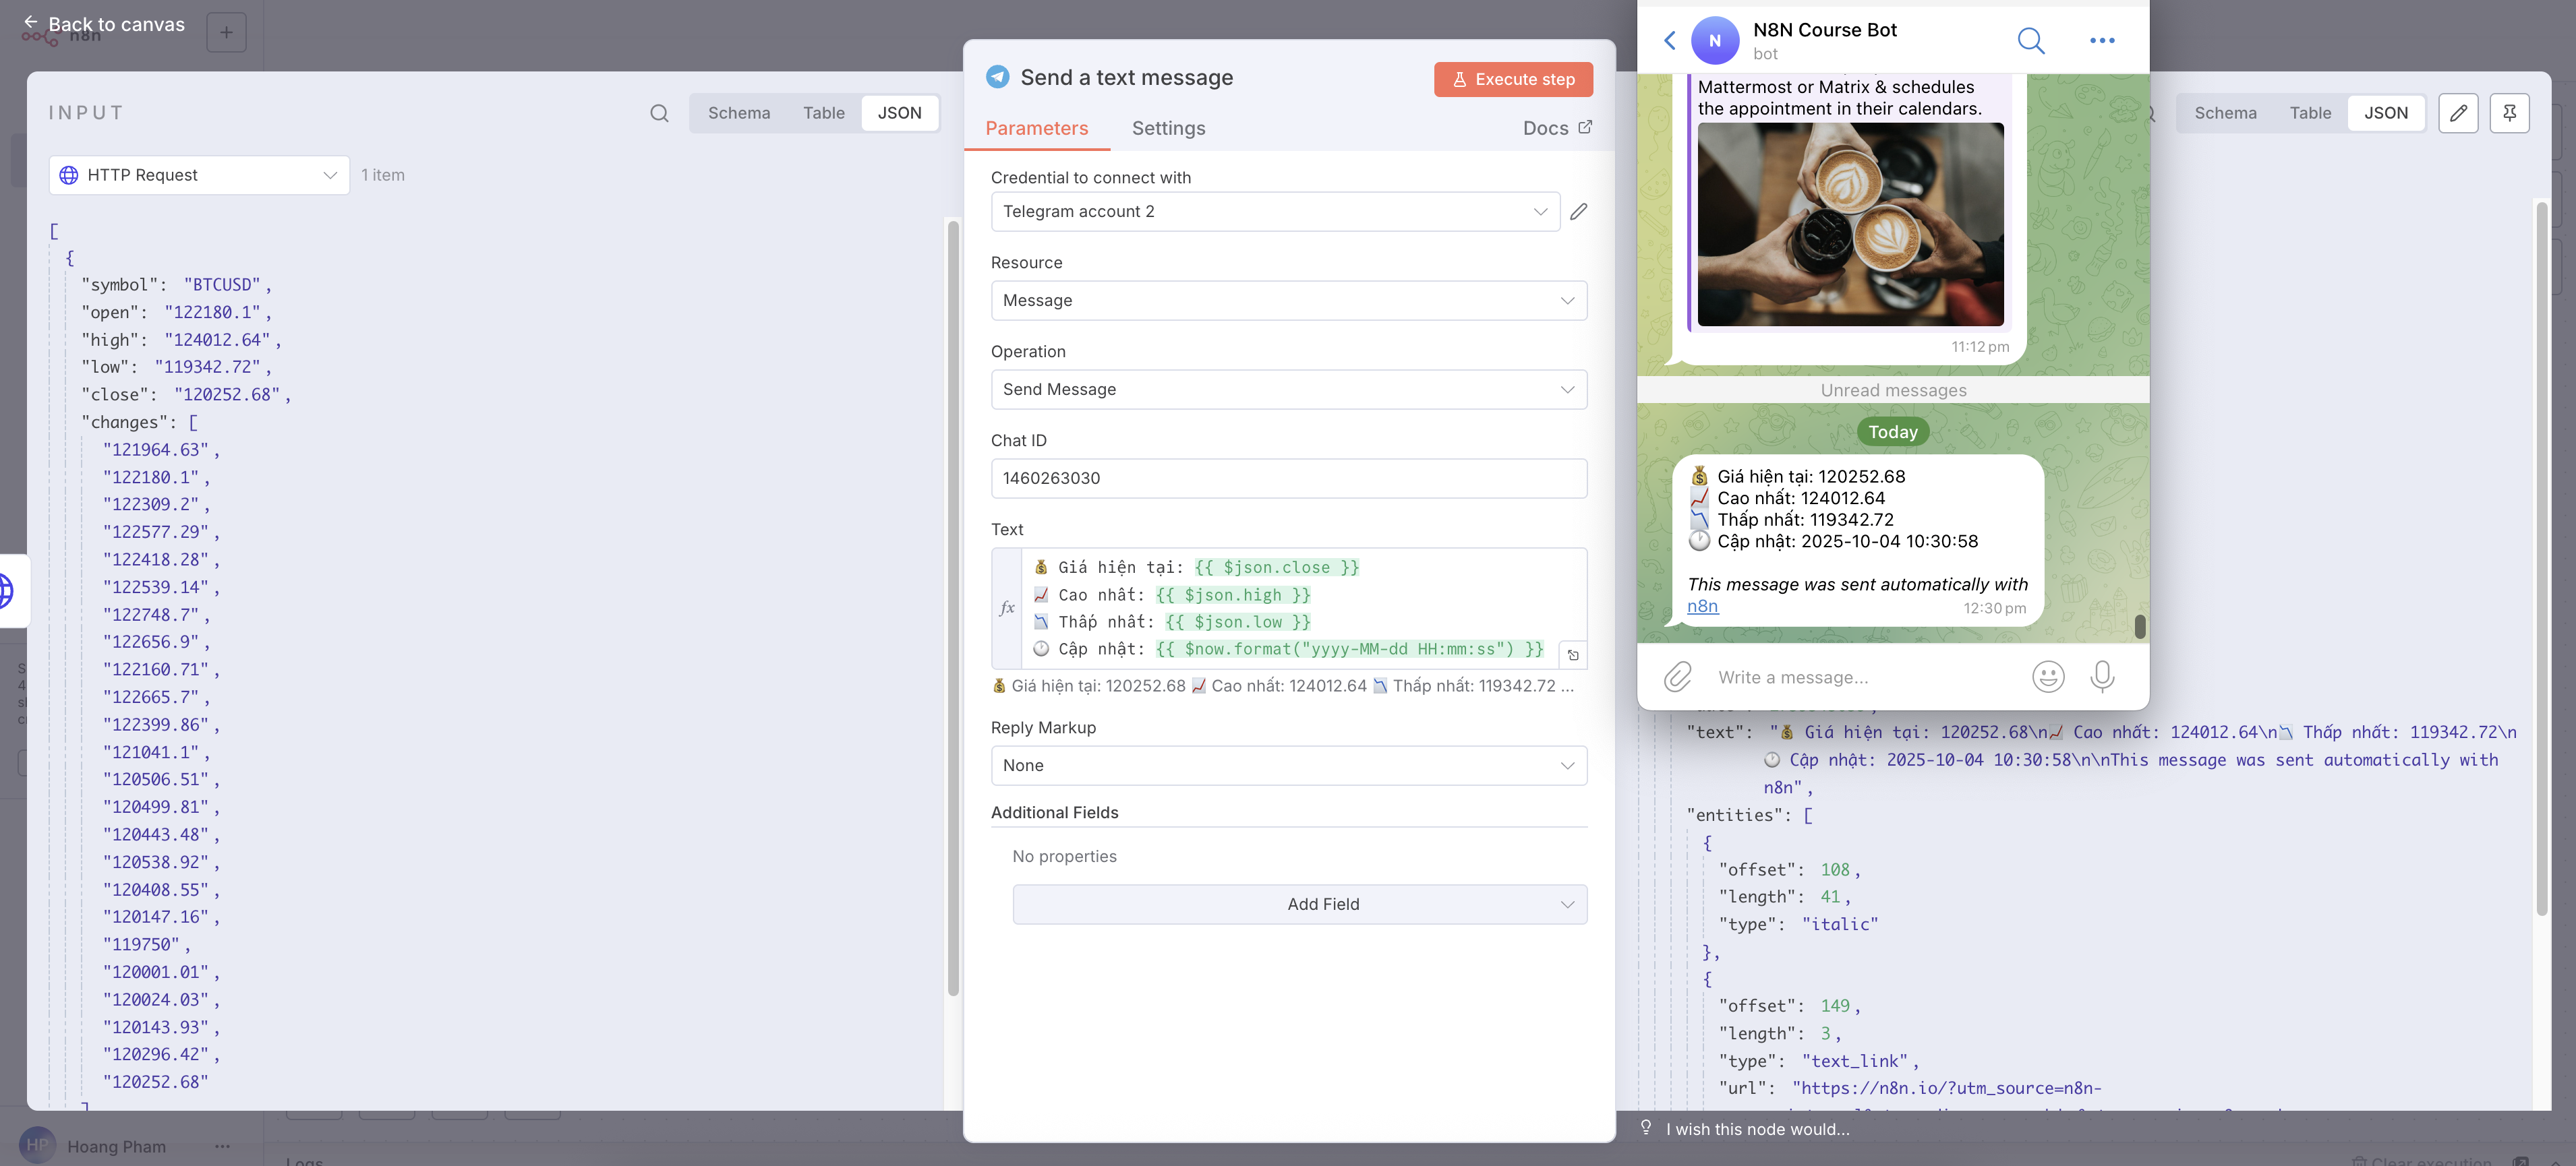Screen dimensions: 2576x1166
Task: Switch output view to Table
Action: tap(2310, 113)
